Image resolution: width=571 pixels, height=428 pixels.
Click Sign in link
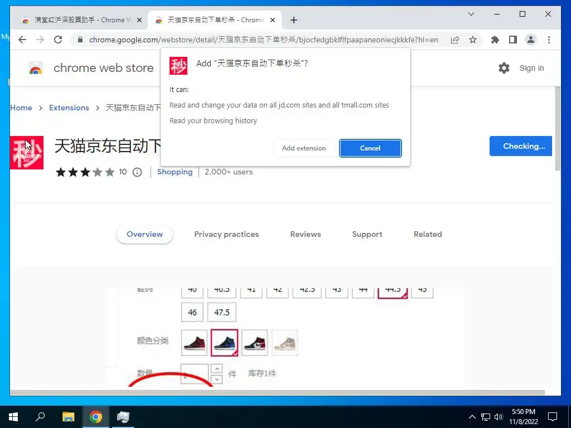[531, 68]
